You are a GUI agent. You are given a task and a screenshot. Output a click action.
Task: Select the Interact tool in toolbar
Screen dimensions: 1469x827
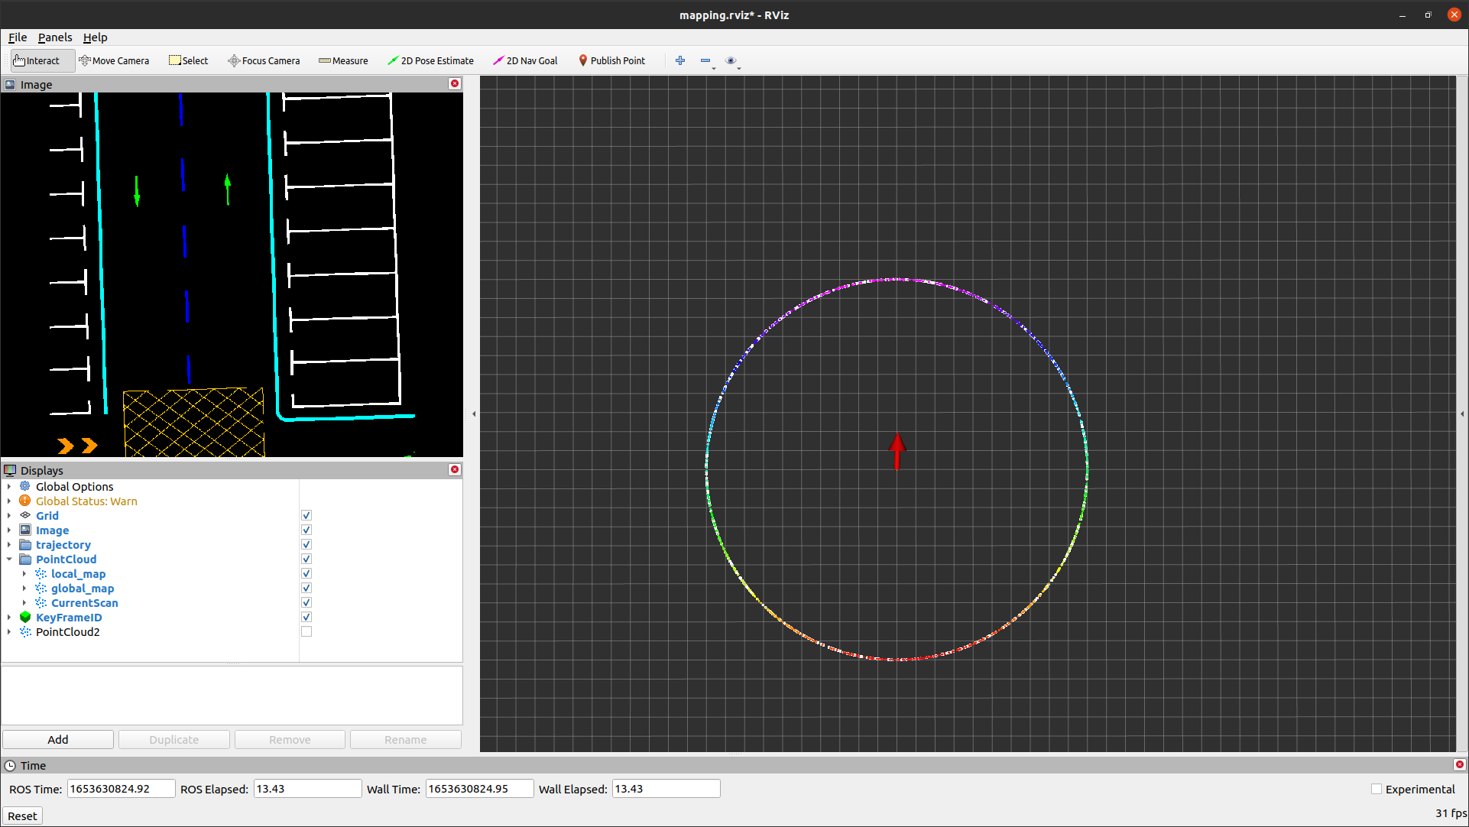[x=38, y=60]
